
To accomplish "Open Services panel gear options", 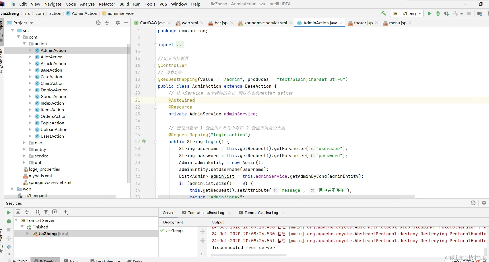I will click(484, 203).
